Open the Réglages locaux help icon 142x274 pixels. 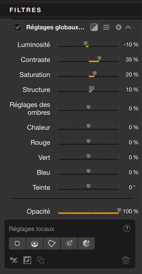click(x=127, y=228)
